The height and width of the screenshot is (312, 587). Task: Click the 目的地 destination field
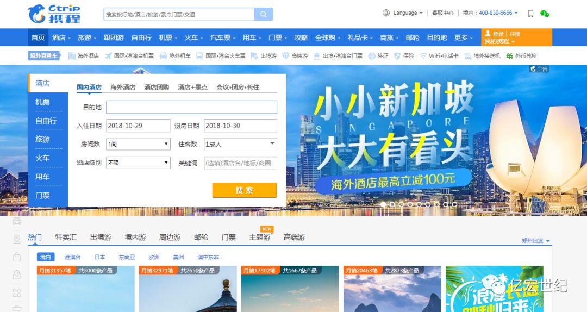click(x=192, y=107)
